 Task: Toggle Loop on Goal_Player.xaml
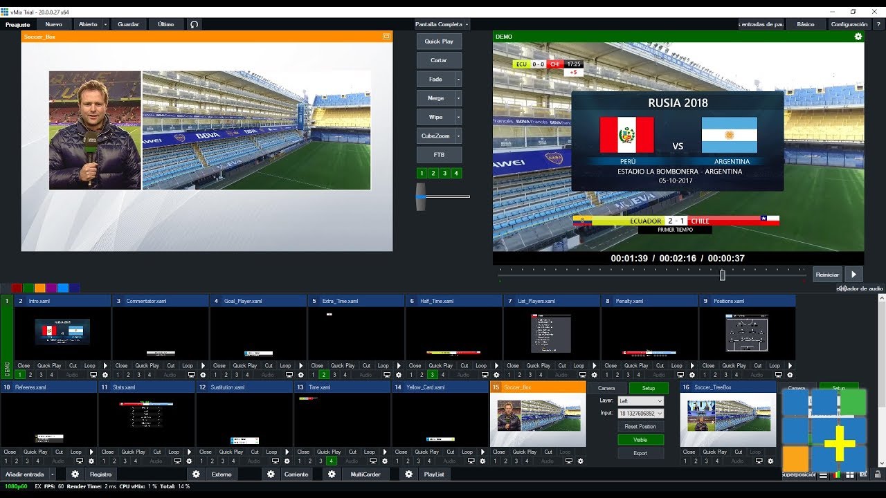click(285, 365)
